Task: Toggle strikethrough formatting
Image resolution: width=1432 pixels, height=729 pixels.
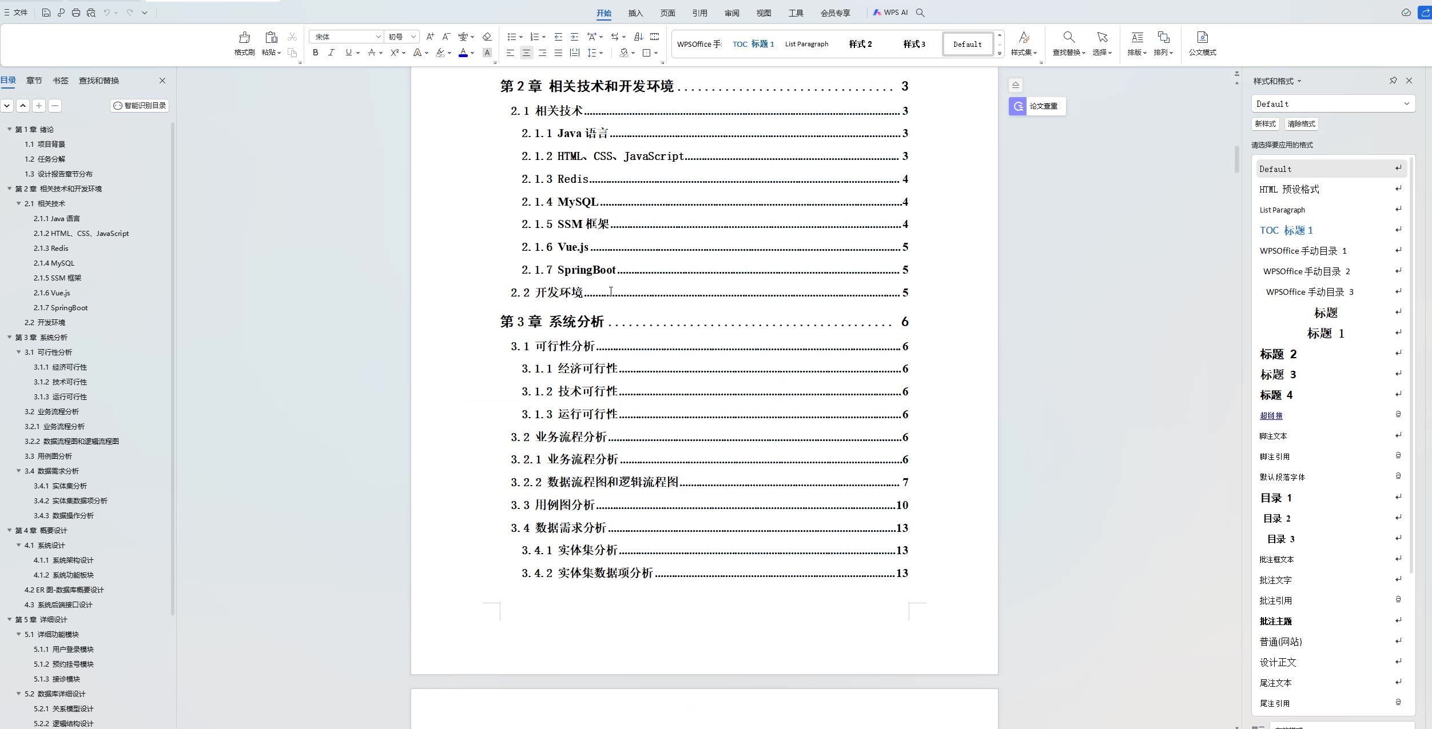Action: [x=372, y=53]
